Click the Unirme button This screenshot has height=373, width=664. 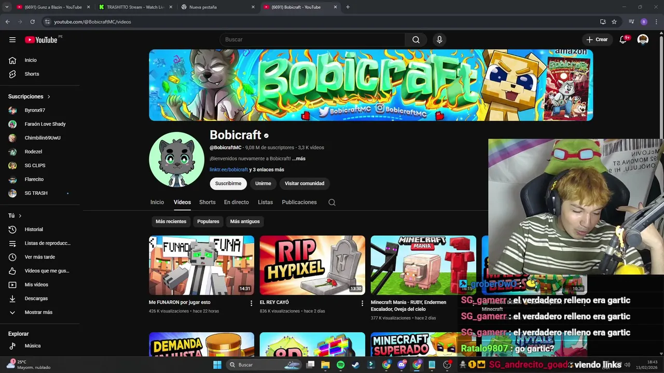pyautogui.click(x=263, y=183)
